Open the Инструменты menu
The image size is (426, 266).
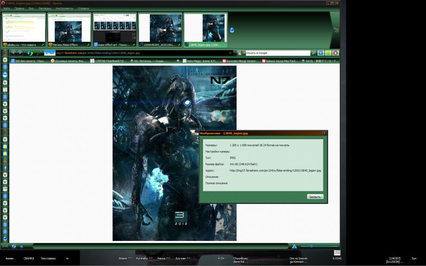pyautogui.click(x=64, y=9)
